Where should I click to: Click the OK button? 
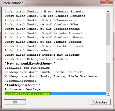(x=15, y=102)
